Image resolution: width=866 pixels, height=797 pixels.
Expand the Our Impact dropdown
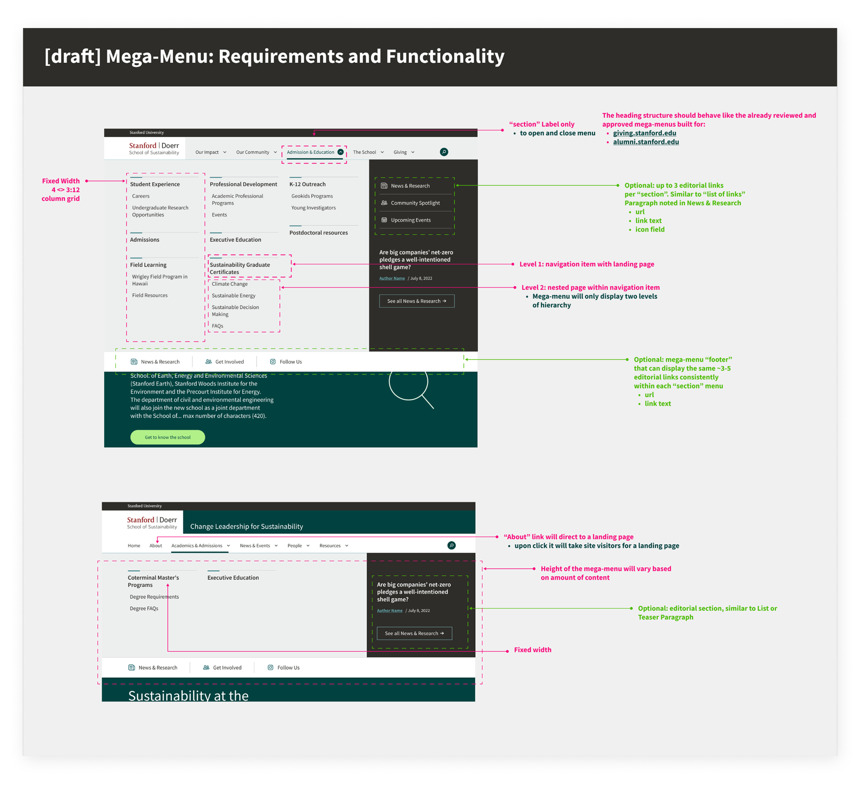pos(224,152)
